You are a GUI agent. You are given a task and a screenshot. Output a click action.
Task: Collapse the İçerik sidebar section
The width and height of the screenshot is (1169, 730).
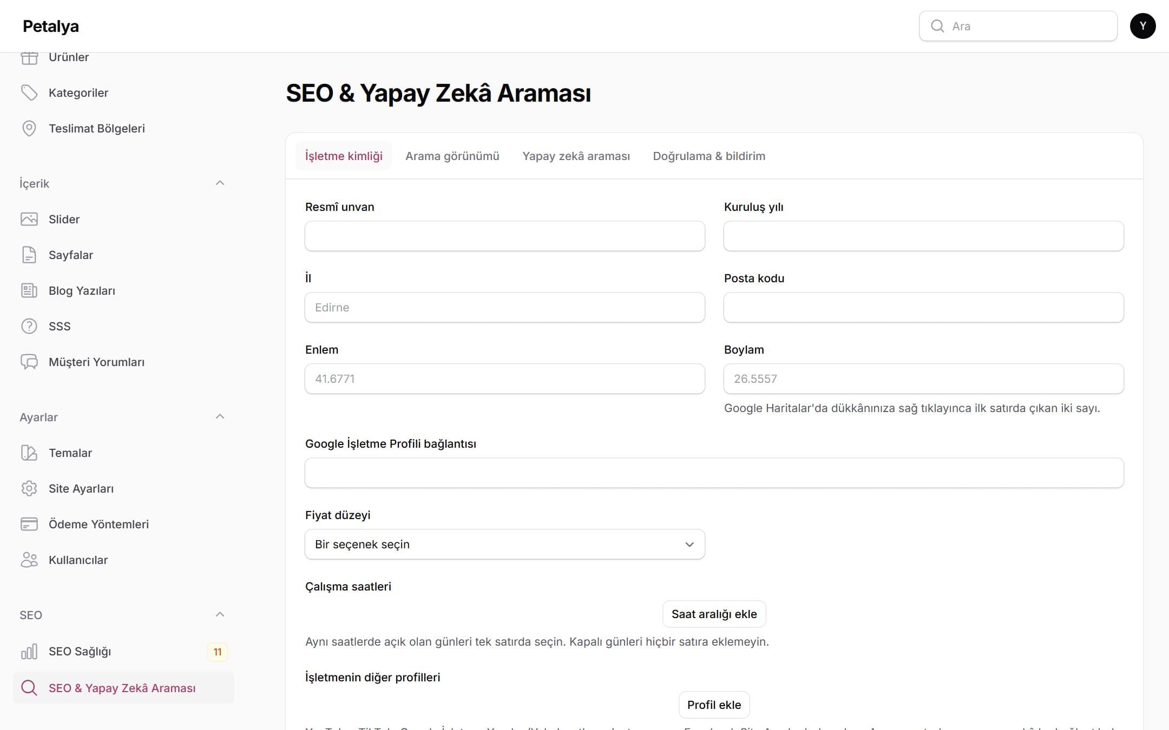click(220, 183)
